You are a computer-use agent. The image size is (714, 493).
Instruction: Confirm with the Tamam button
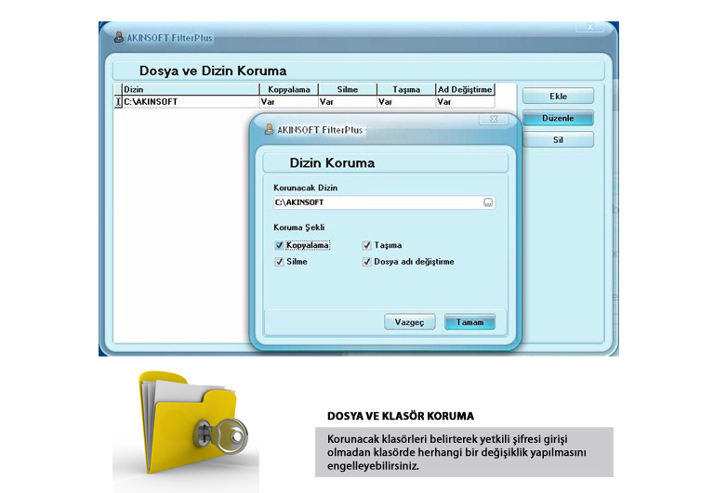(469, 322)
